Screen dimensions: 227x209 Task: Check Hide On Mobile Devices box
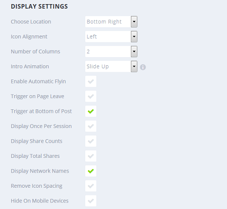[91, 201]
